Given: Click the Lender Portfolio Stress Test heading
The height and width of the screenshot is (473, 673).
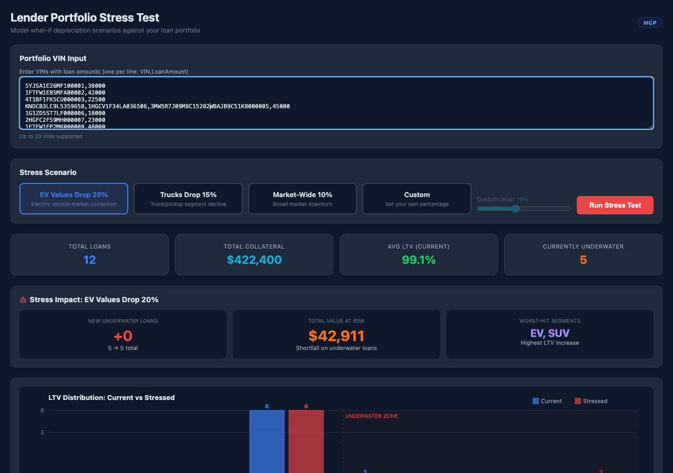Looking at the screenshot, I should (85, 17).
